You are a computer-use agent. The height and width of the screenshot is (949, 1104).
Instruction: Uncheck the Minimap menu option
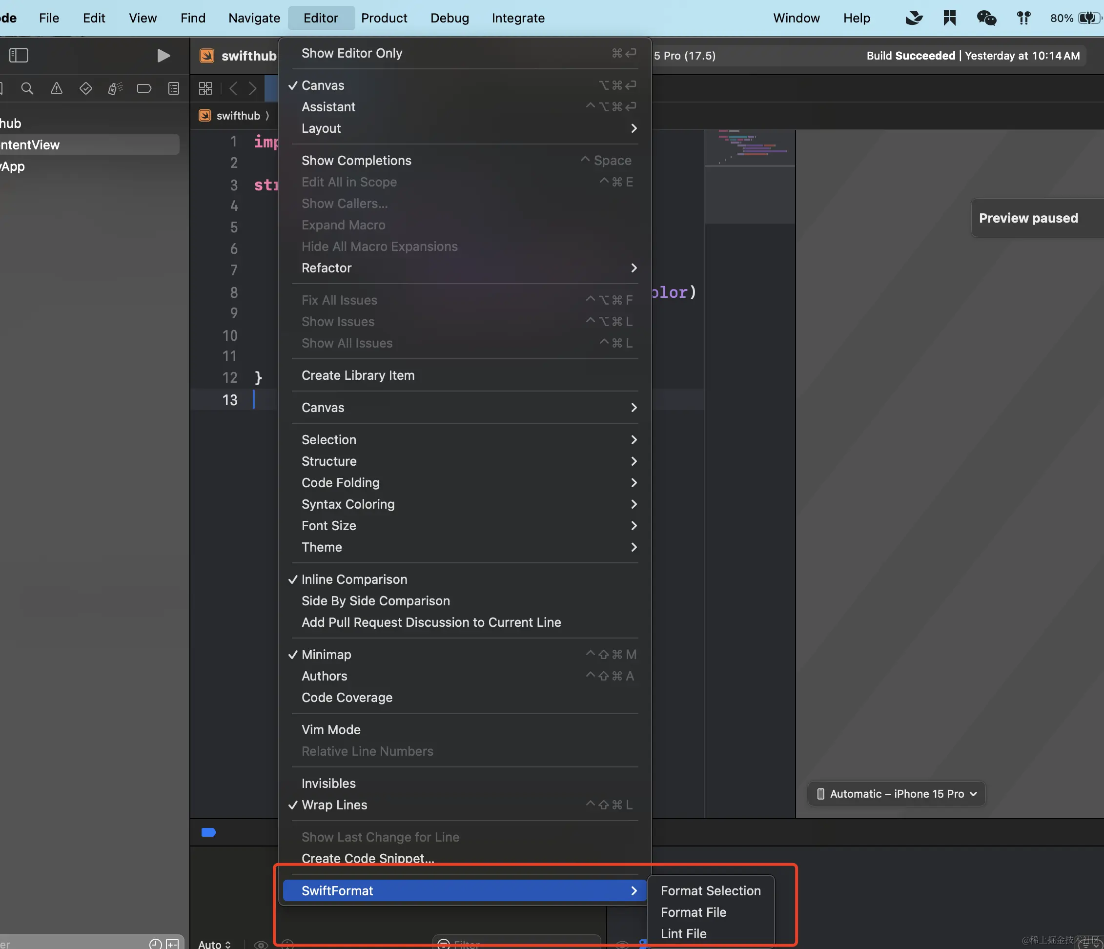[326, 654]
